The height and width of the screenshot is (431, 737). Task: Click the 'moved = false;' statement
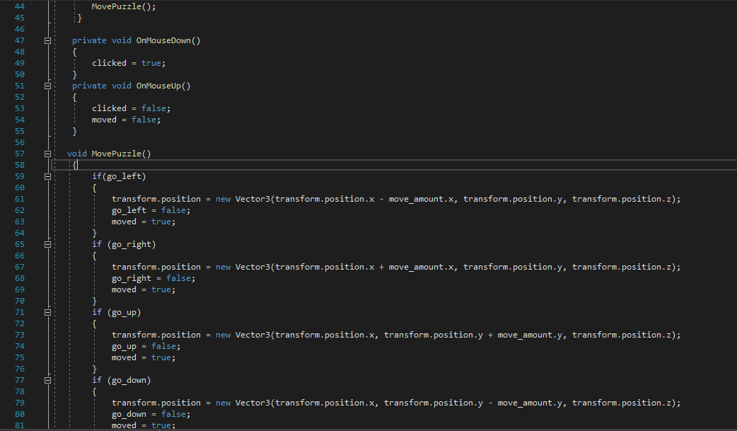(136, 120)
